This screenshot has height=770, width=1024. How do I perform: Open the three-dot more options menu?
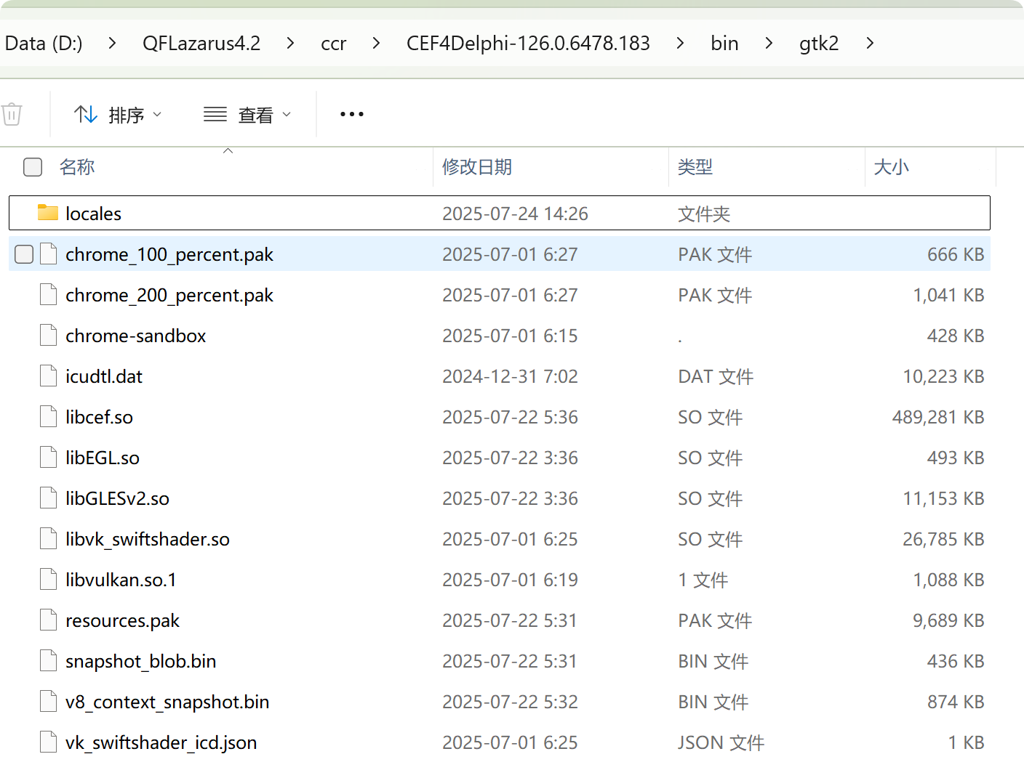click(x=352, y=114)
